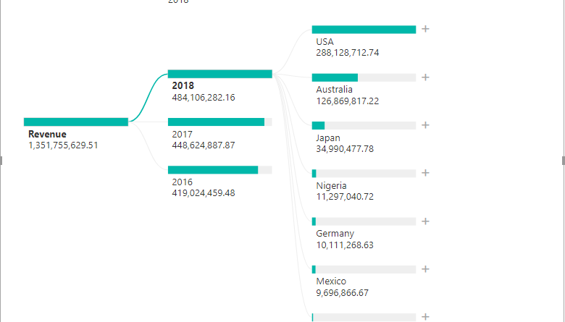This screenshot has height=322, width=565.
Task: Drill into Japan using its plus icon
Action: tap(426, 125)
